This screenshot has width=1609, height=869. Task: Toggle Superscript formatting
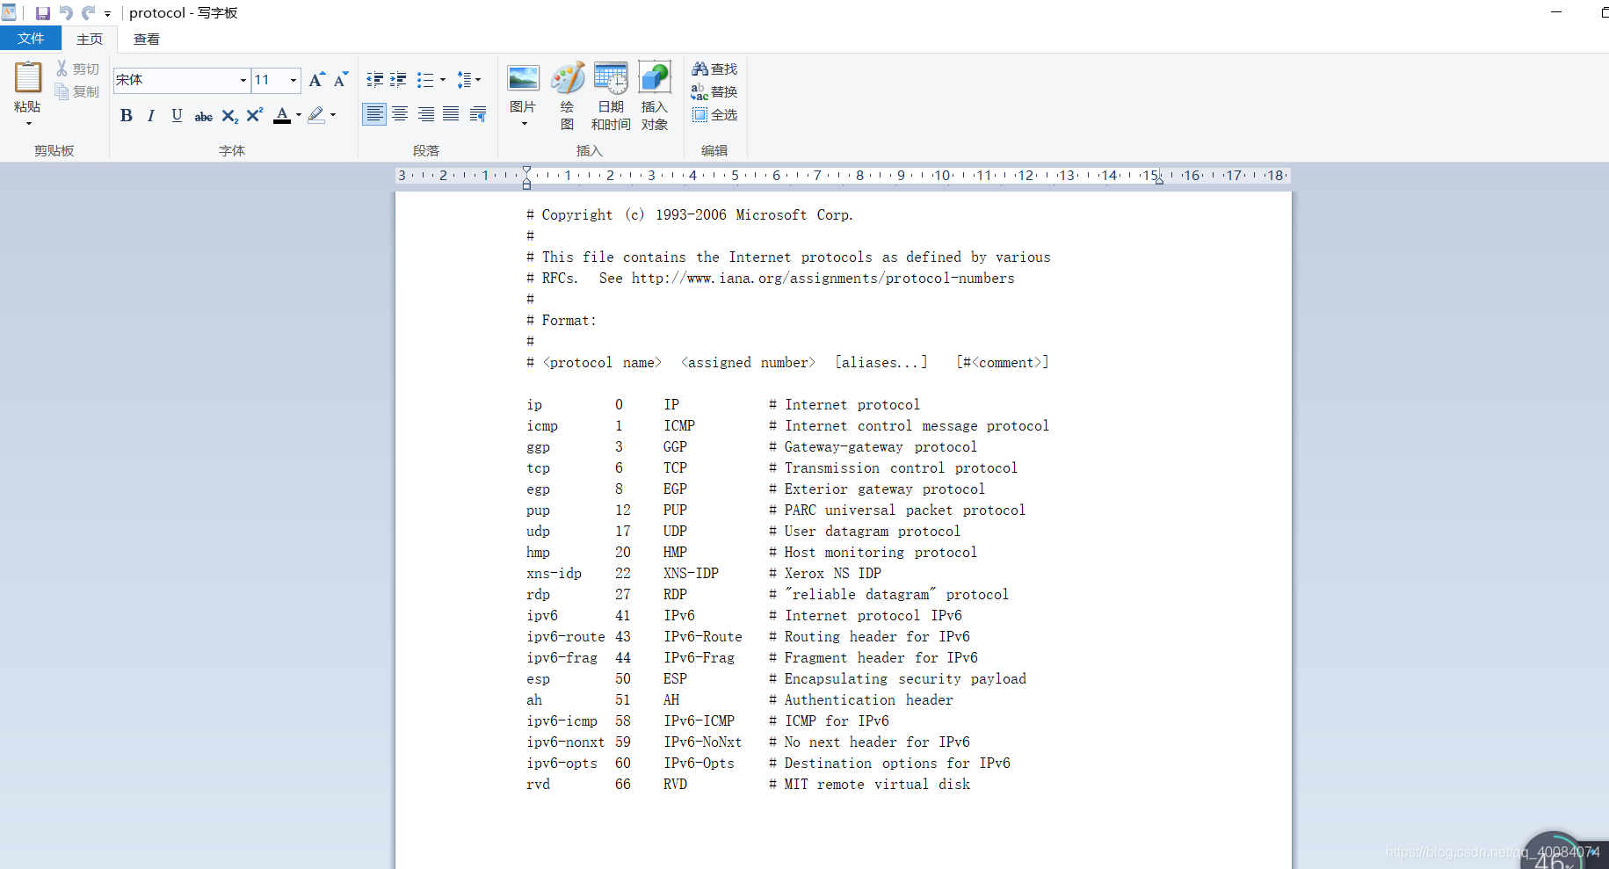tap(255, 115)
